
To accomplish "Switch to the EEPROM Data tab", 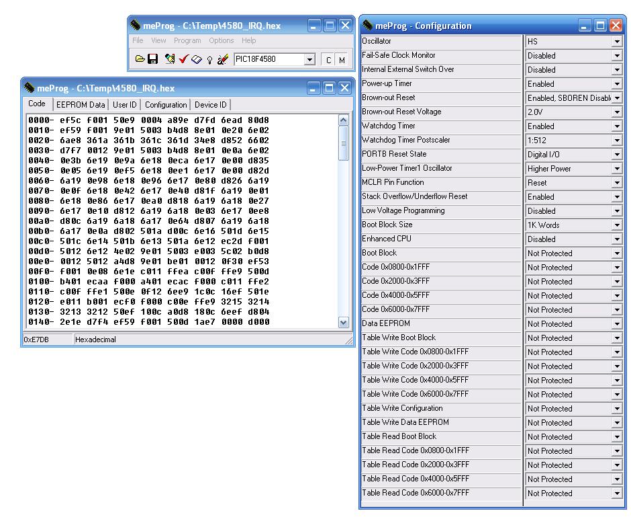I will coord(81,105).
